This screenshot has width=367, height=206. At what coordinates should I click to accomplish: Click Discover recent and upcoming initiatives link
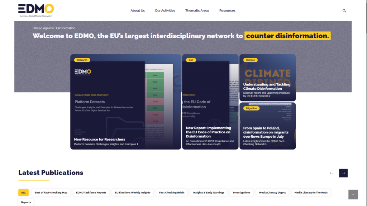point(266,94)
